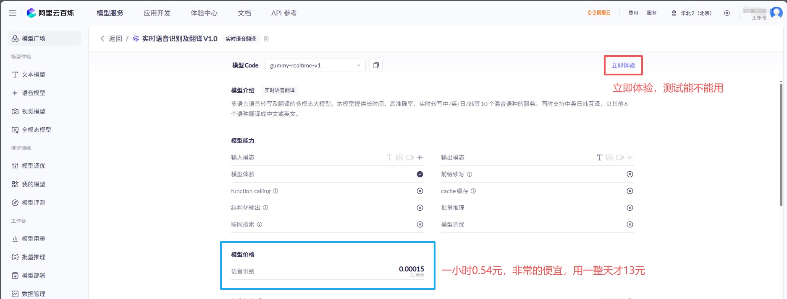Screen dimensions: 787x299
Task: Open the 模型服务 top menu
Action: [110, 13]
